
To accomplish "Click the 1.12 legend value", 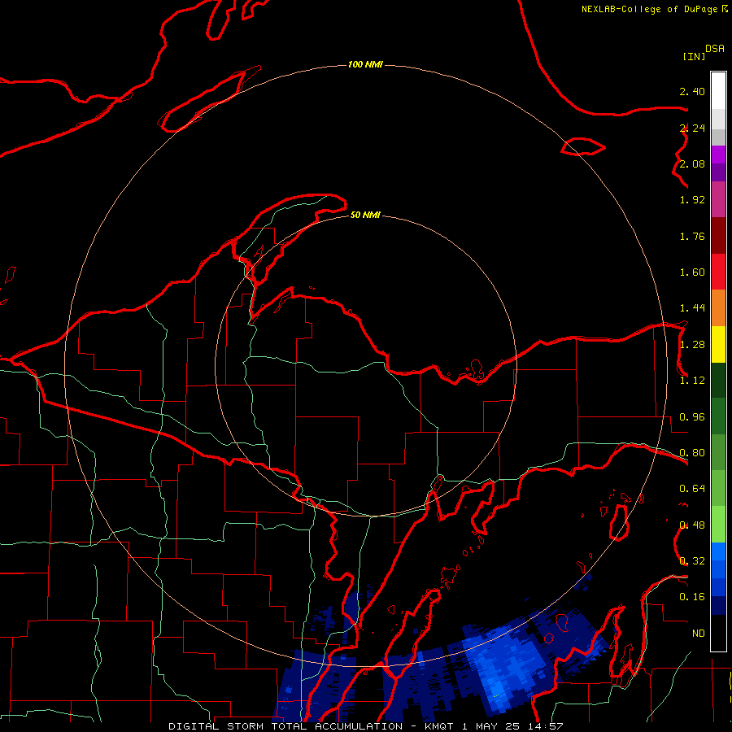I will pos(692,381).
